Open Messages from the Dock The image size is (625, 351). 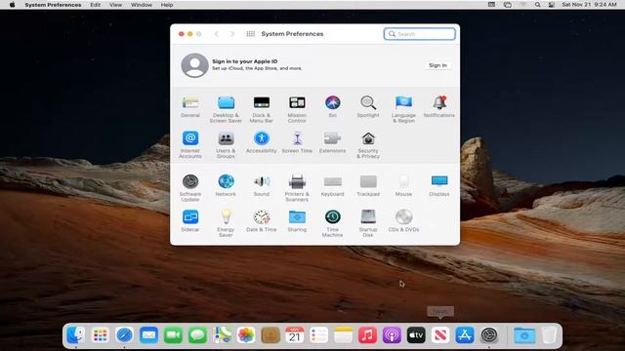pyautogui.click(x=197, y=335)
